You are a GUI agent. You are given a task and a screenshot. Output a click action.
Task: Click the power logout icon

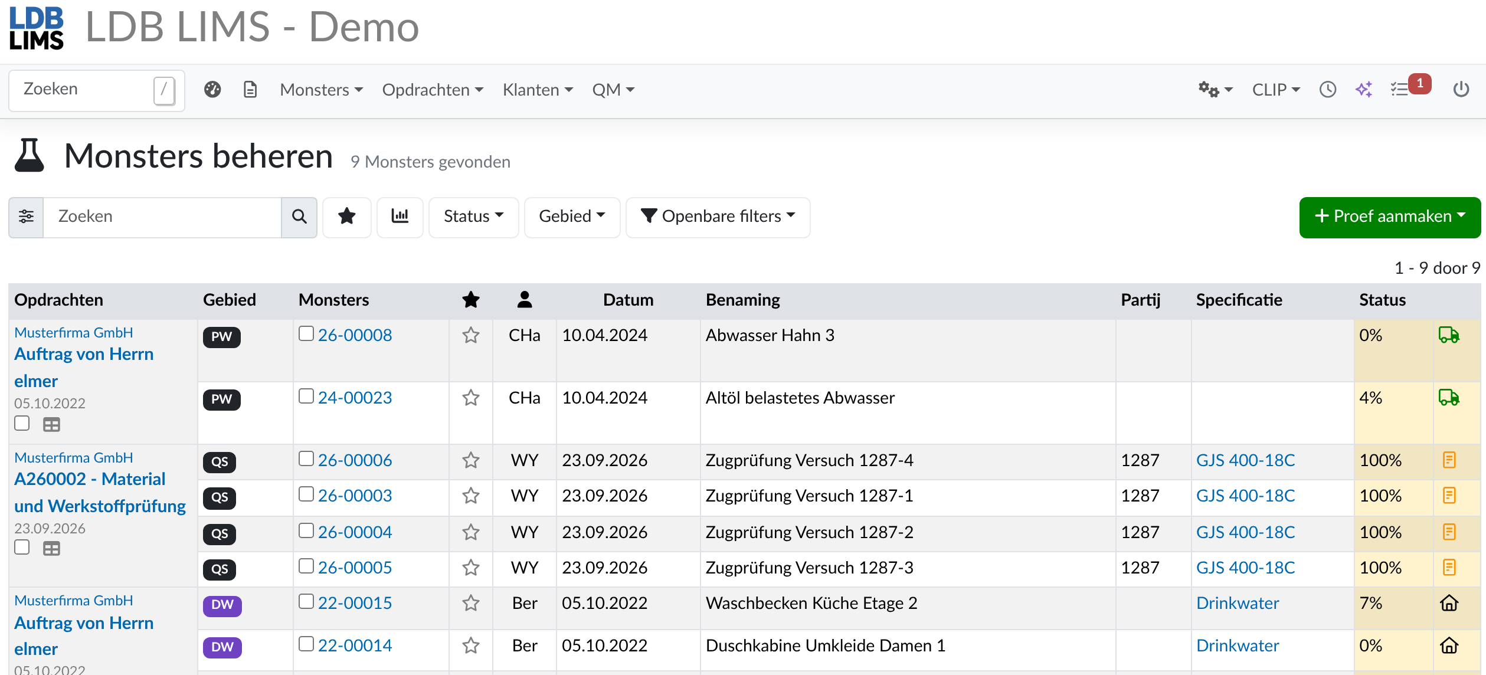(x=1461, y=90)
